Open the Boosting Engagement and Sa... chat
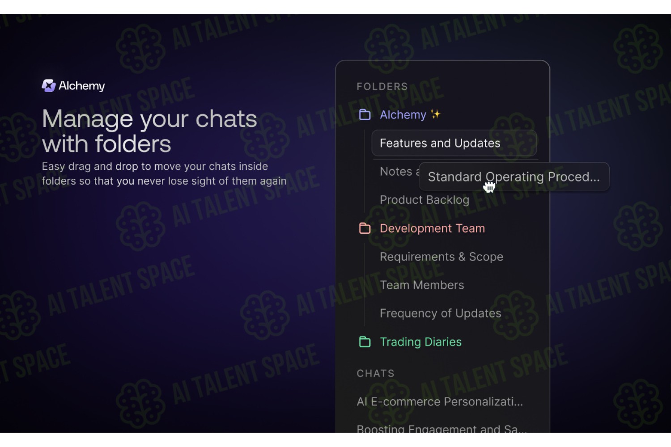 coord(442,428)
